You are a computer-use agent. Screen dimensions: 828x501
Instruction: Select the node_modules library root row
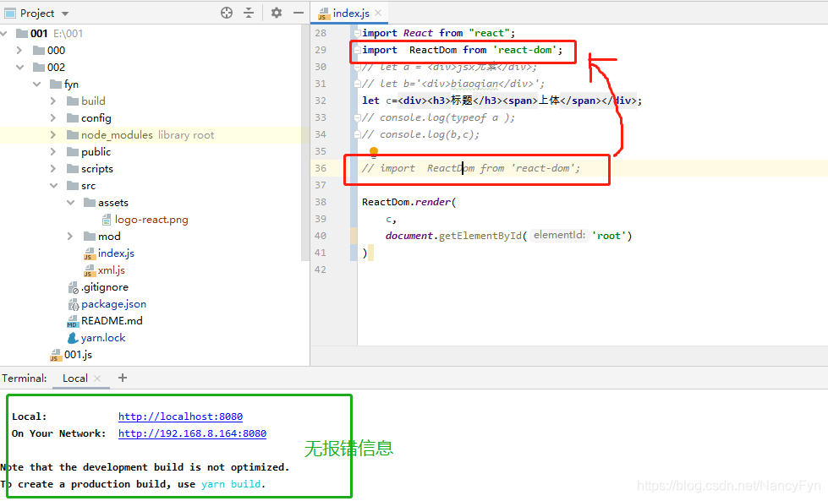coord(154,135)
